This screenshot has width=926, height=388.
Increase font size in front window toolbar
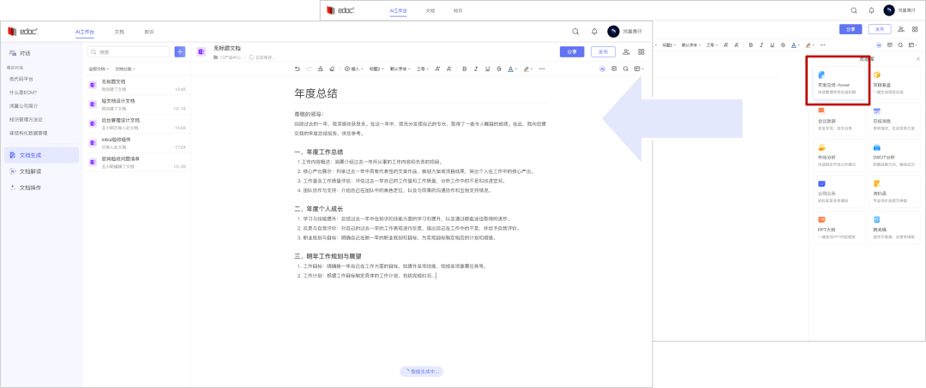pos(437,69)
